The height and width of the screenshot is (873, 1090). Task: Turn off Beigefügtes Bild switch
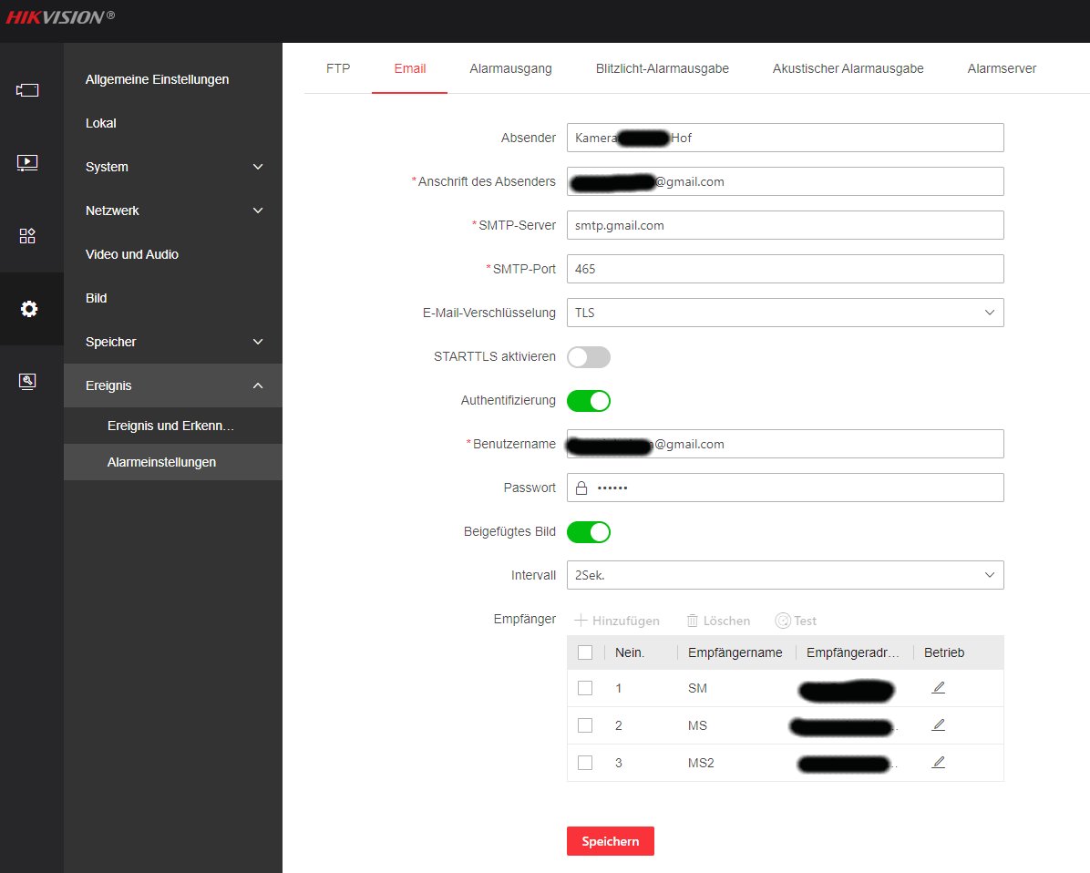pos(589,532)
